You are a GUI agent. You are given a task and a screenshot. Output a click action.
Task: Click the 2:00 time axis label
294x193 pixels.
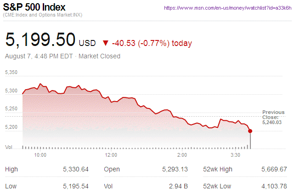(x=182, y=155)
